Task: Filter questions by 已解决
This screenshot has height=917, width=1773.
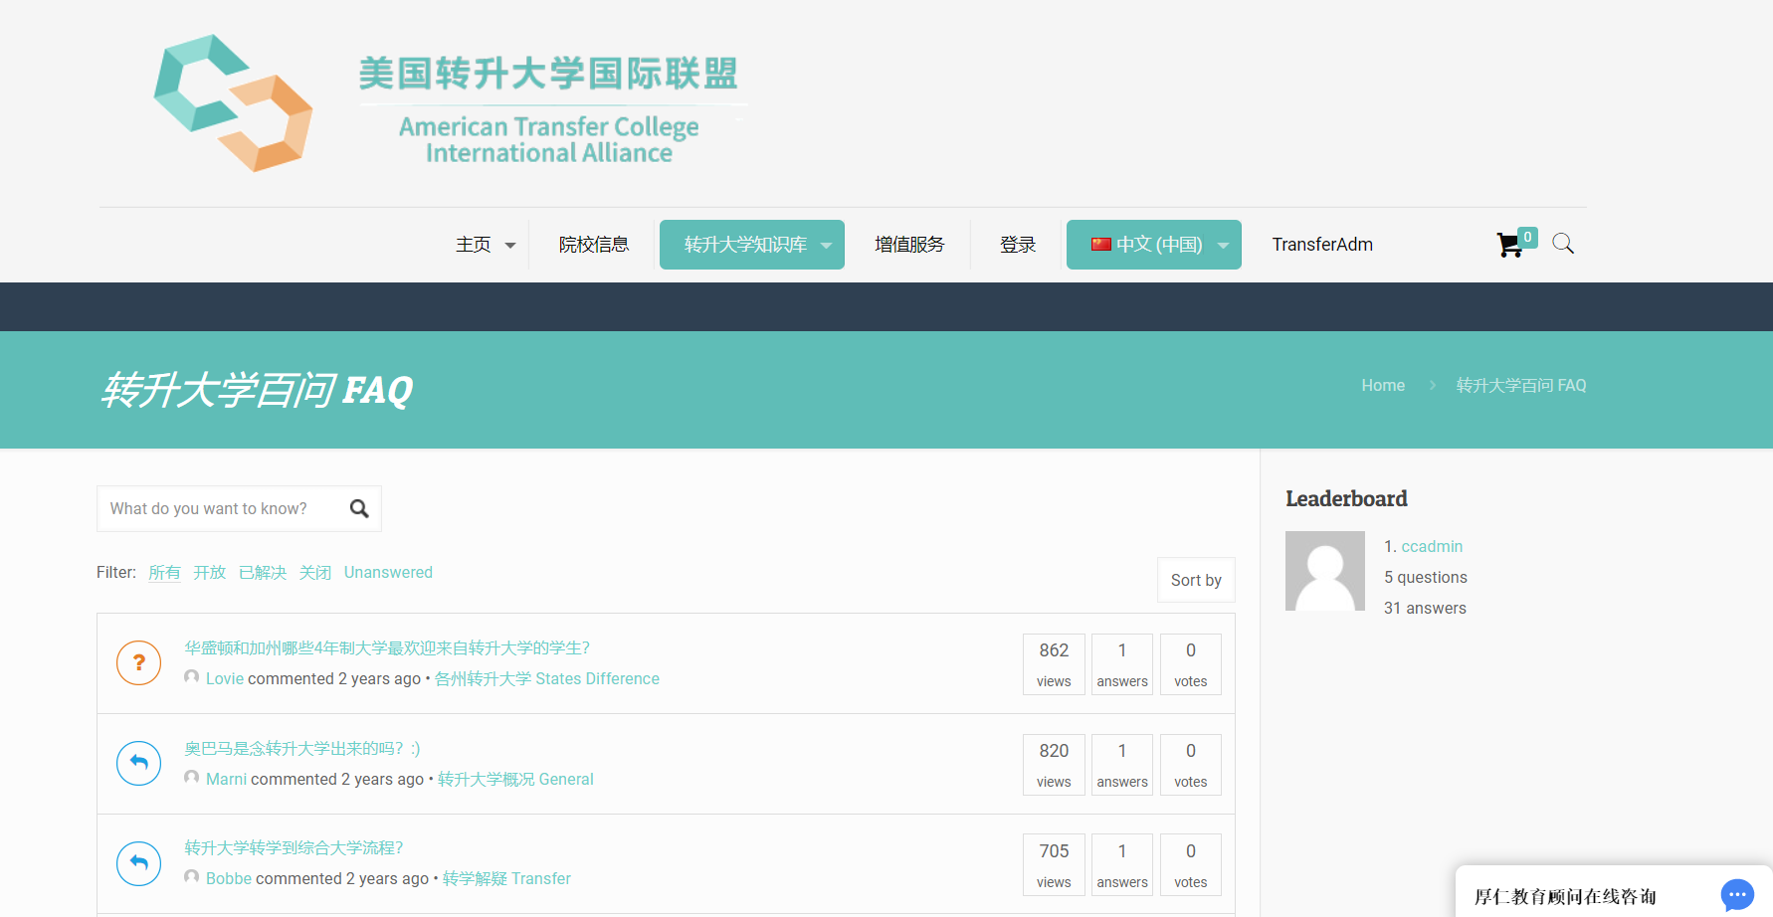Action: click(263, 573)
